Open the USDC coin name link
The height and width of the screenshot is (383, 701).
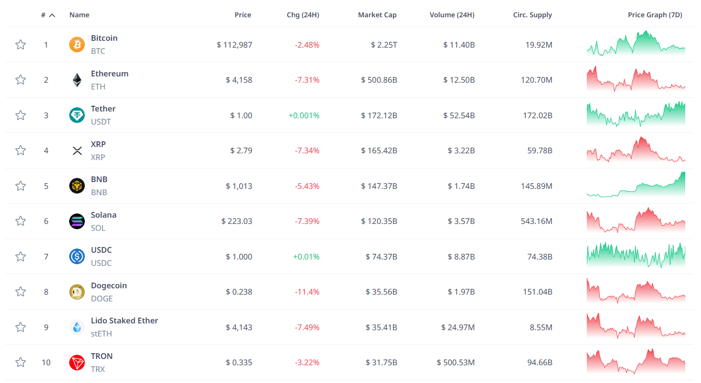point(101,250)
